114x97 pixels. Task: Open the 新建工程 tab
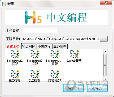pos(13,46)
